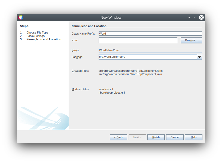Click the WordTopComponent.form created file path
Image resolution: width=222 pixels, height=163 pixels.
(x=130, y=71)
